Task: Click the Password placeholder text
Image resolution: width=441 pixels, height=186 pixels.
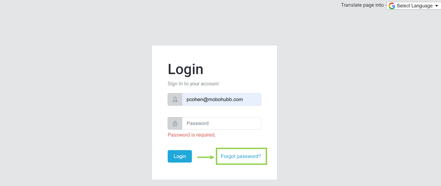Action: click(198, 124)
